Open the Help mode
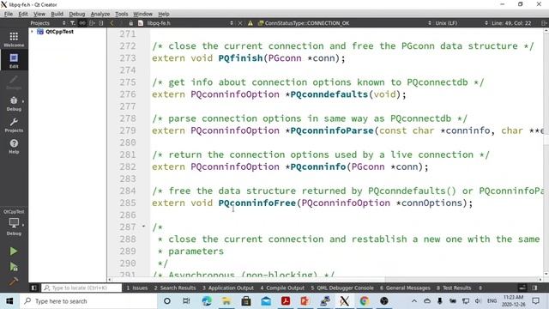Image resolution: width=549 pixels, height=309 pixels. (x=14, y=147)
